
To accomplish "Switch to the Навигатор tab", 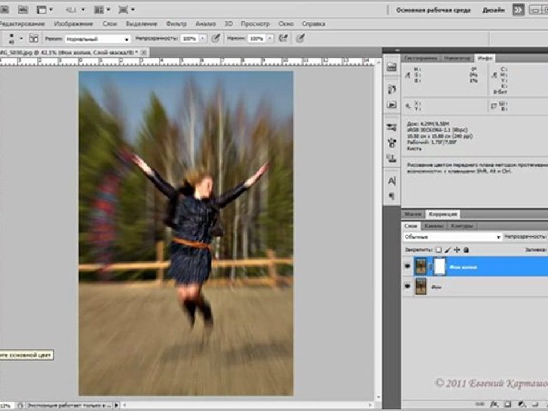I will point(457,58).
